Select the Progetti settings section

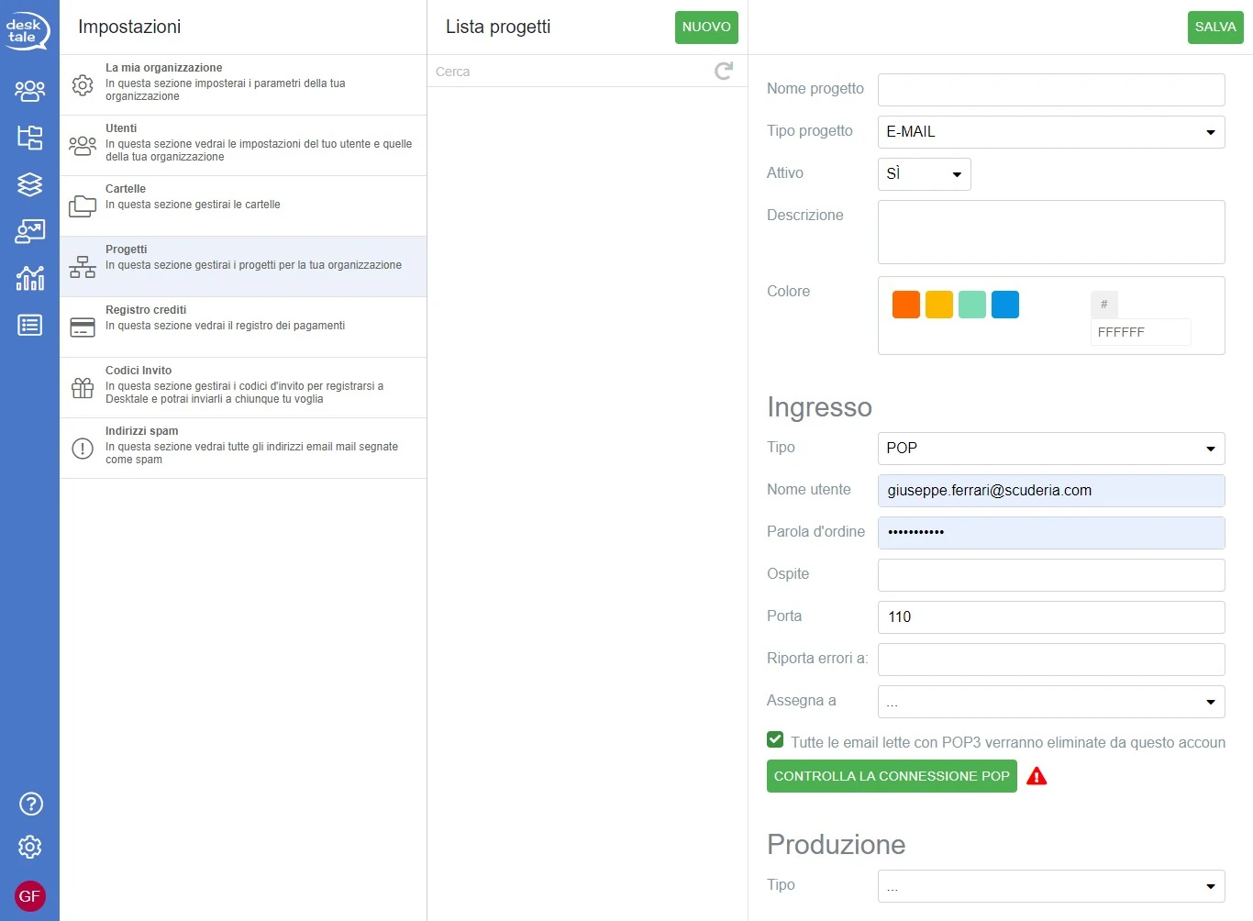(243, 267)
